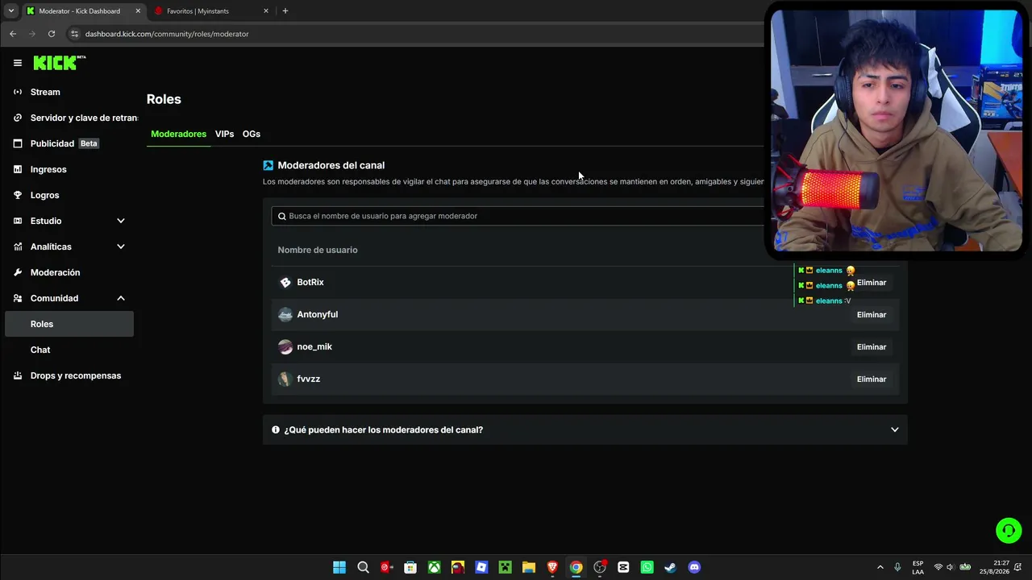Open the hamburger menu beside the Kick logo
The height and width of the screenshot is (580, 1032).
(18, 63)
